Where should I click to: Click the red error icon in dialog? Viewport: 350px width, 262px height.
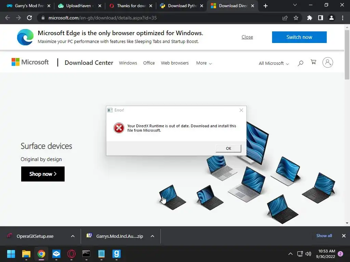pyautogui.click(x=119, y=128)
